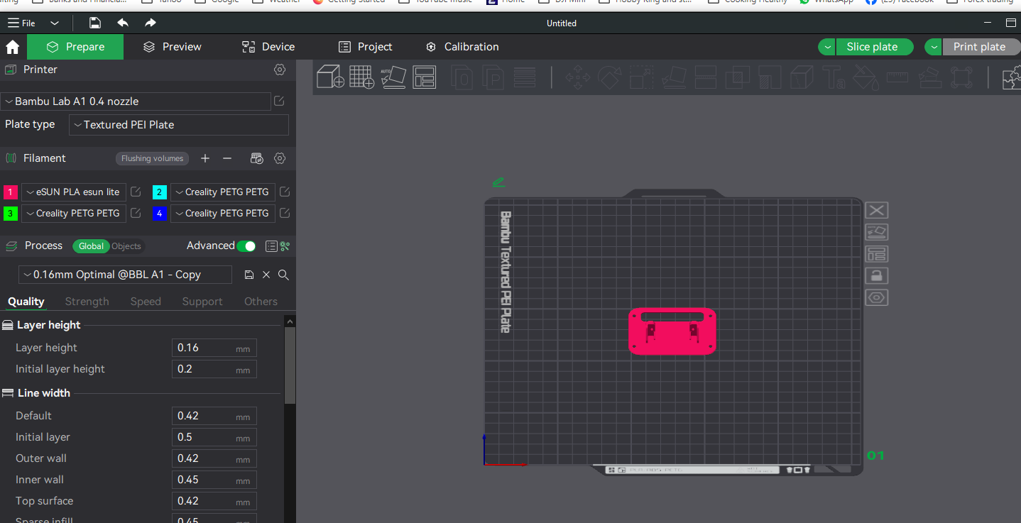Select the Cut tool
1021x523 pixels.
click(x=706, y=77)
